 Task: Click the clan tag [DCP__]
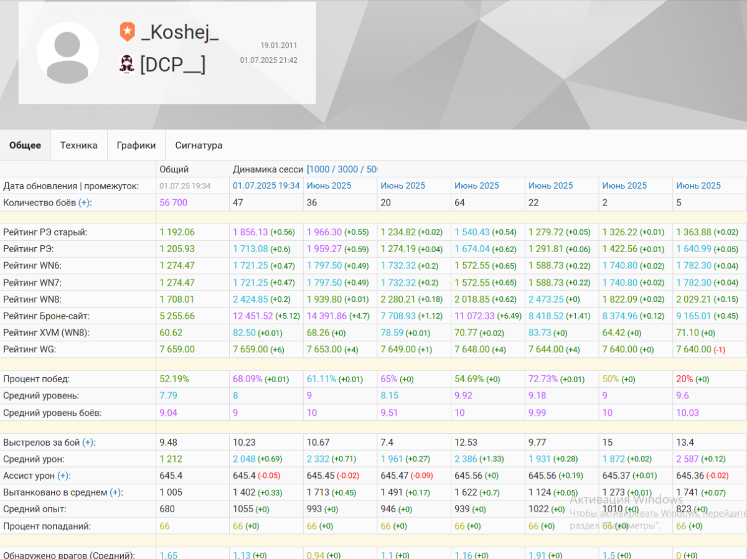click(172, 64)
